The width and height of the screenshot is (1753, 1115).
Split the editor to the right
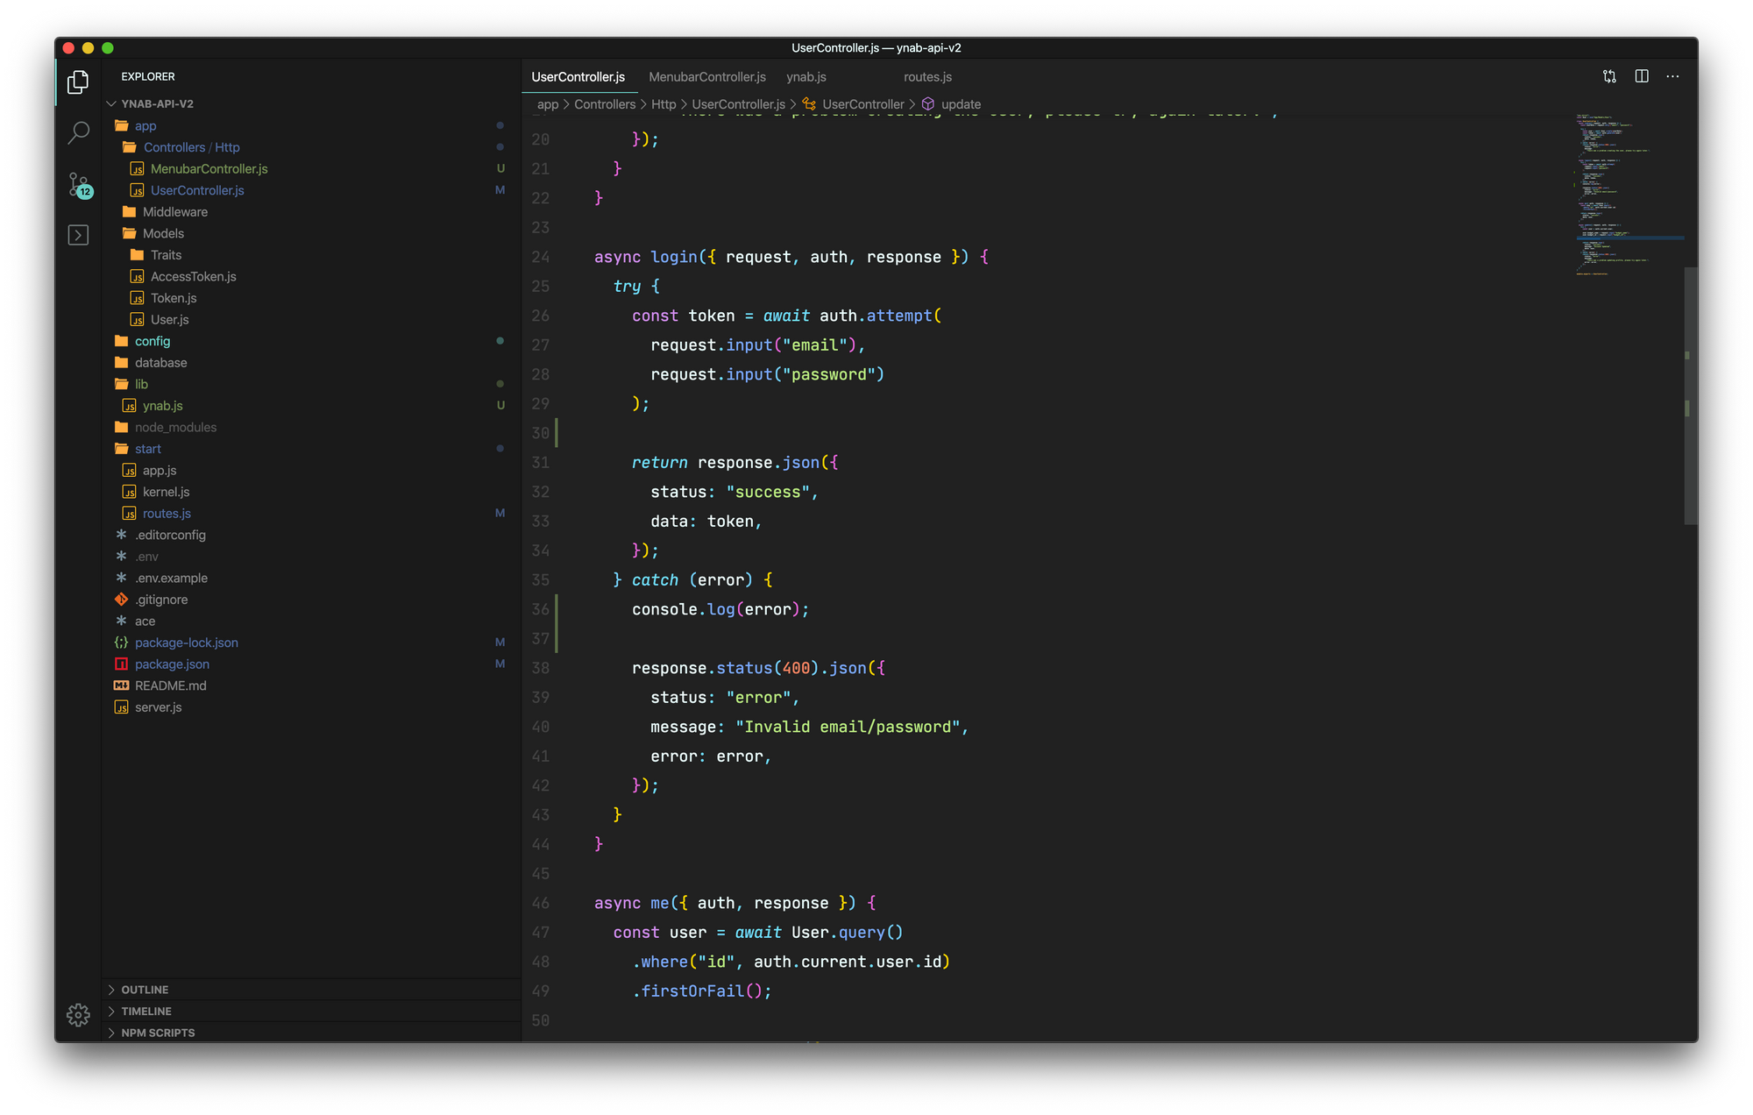pos(1642,76)
